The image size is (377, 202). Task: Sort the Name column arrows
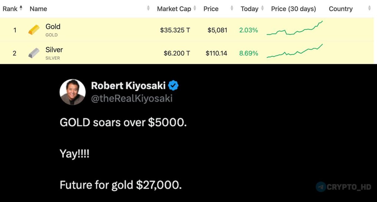pyautogui.click(x=148, y=8)
